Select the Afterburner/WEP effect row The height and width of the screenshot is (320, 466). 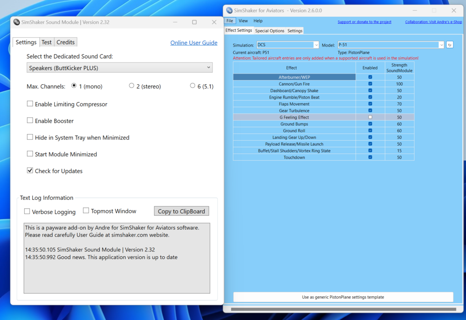click(x=294, y=77)
